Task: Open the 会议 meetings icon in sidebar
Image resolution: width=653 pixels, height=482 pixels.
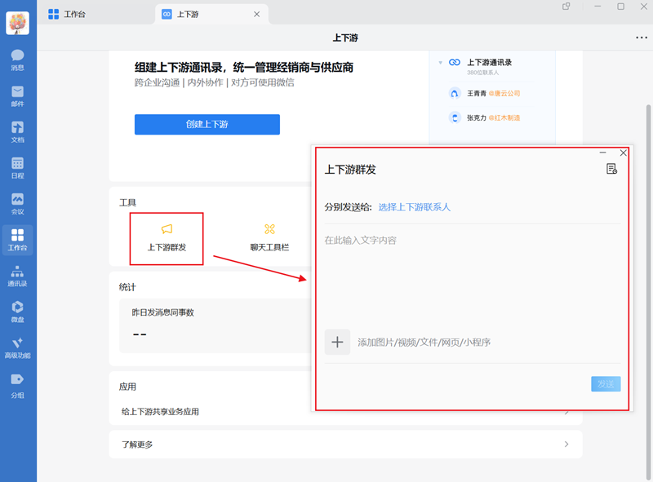Action: coord(17,204)
